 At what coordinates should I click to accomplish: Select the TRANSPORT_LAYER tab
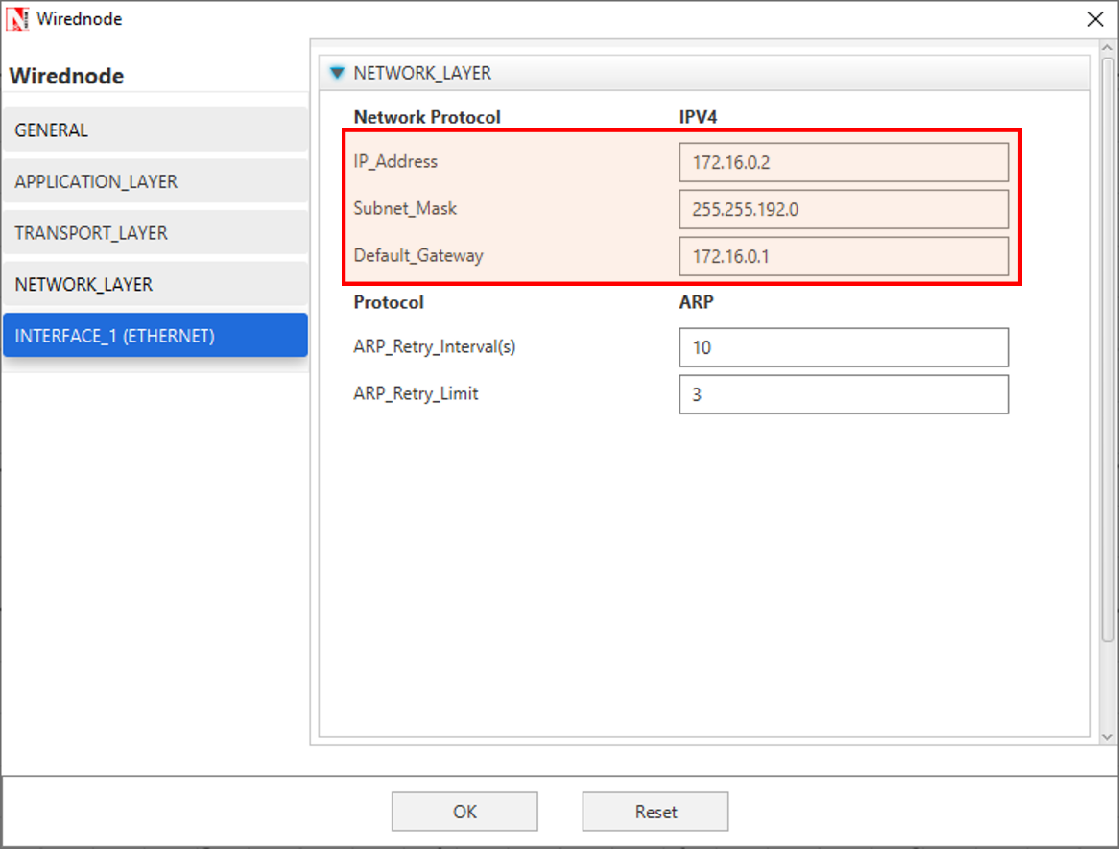155,233
